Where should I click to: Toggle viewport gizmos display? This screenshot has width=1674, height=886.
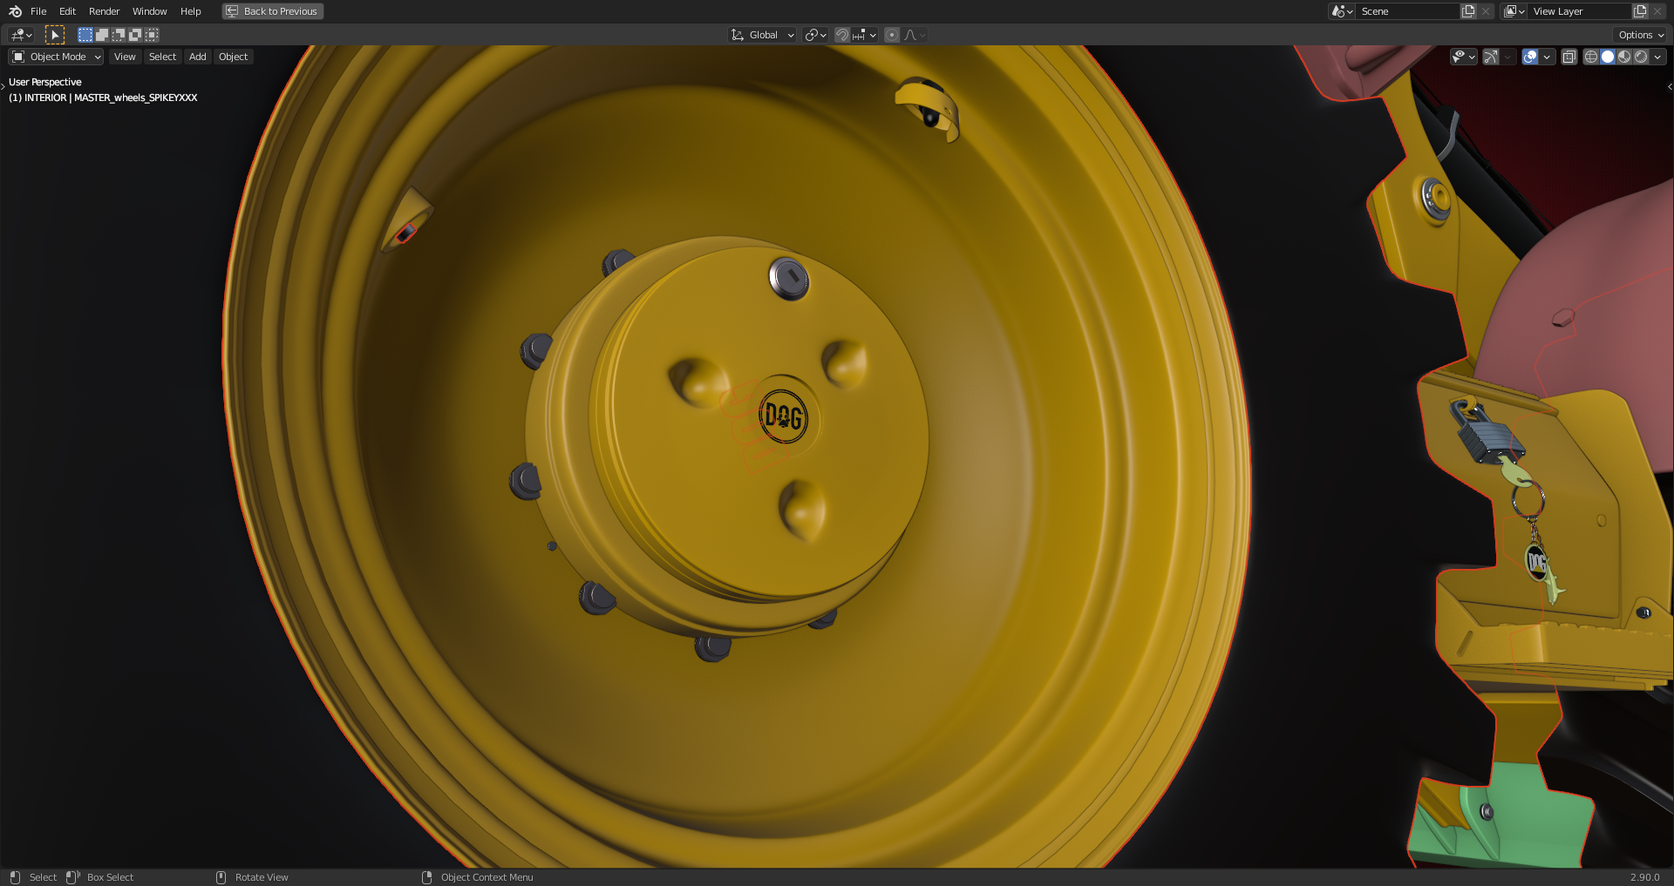(x=1491, y=57)
